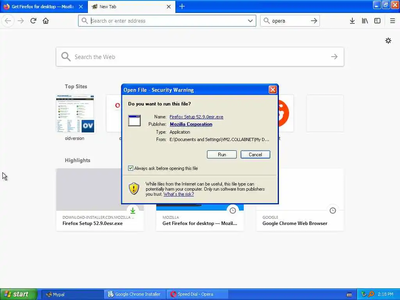This screenshot has width=400, height=300.
Task: Click the orange magnifier tray icon
Action: [371, 294]
